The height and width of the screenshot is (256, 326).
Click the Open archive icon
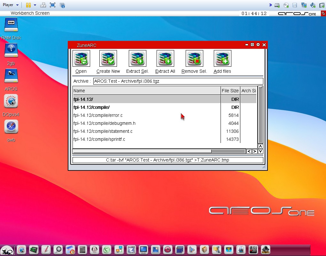[x=81, y=59]
